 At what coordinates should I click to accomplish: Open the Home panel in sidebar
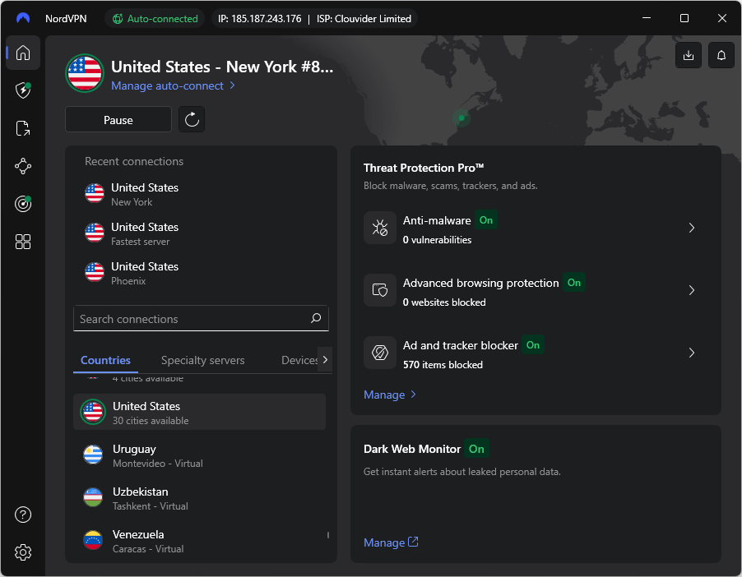click(22, 53)
